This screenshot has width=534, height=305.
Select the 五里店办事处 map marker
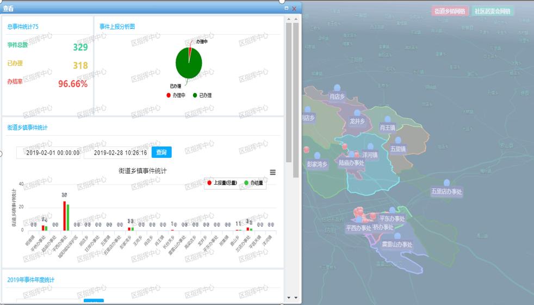[x=446, y=183]
